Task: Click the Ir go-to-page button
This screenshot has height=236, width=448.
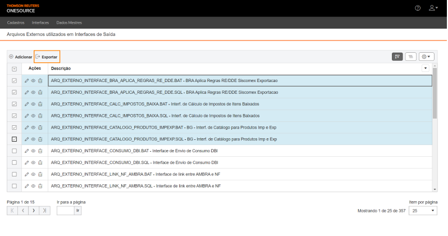Action: (77, 211)
